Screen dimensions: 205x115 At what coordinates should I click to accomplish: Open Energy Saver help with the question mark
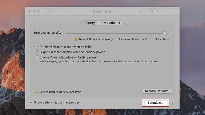[x=172, y=102]
